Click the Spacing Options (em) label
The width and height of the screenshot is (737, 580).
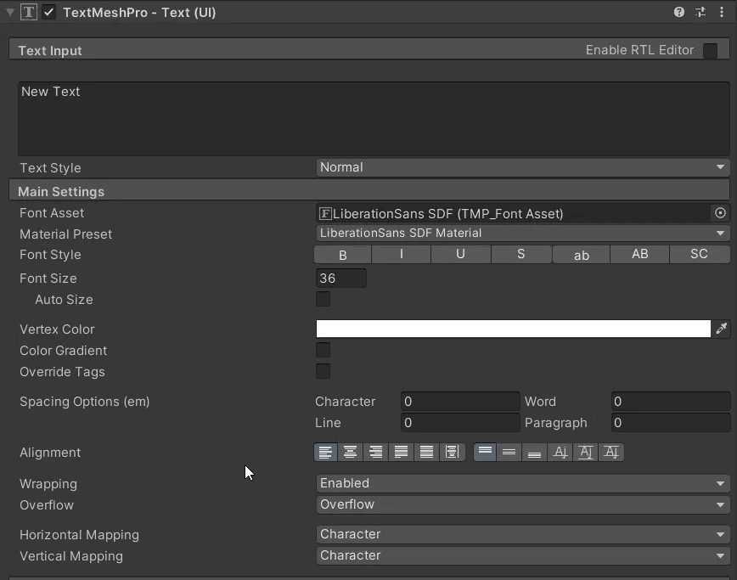tap(85, 402)
